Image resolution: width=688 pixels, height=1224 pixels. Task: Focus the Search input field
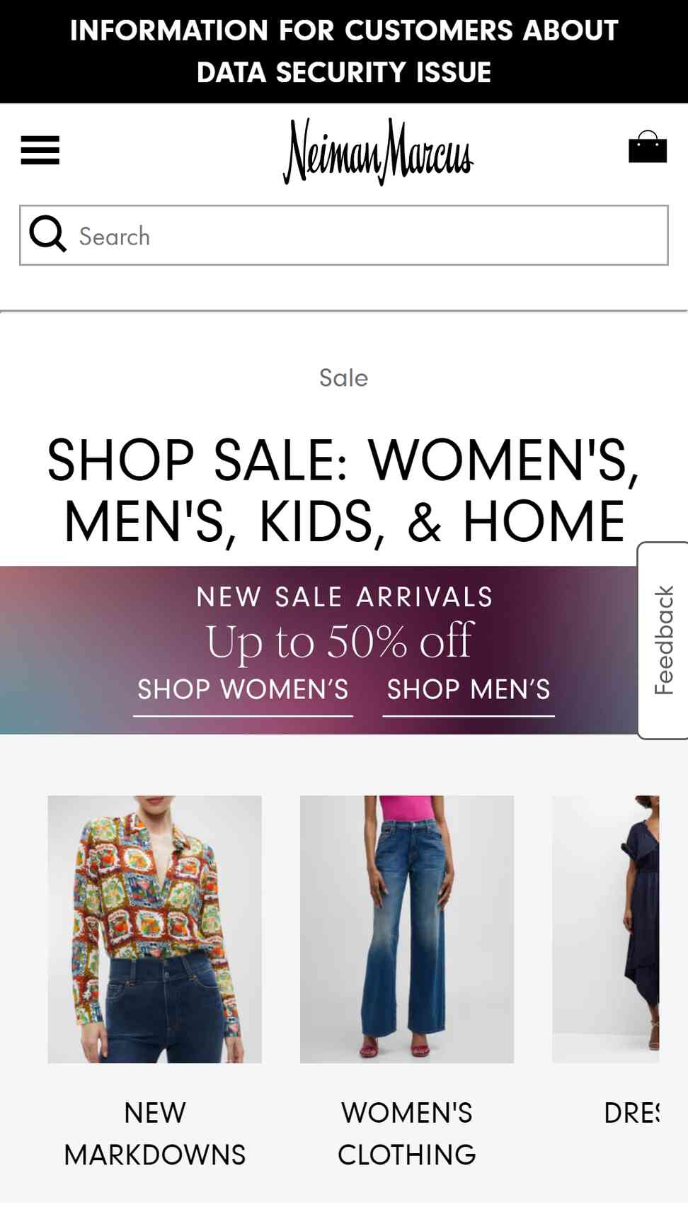point(344,235)
